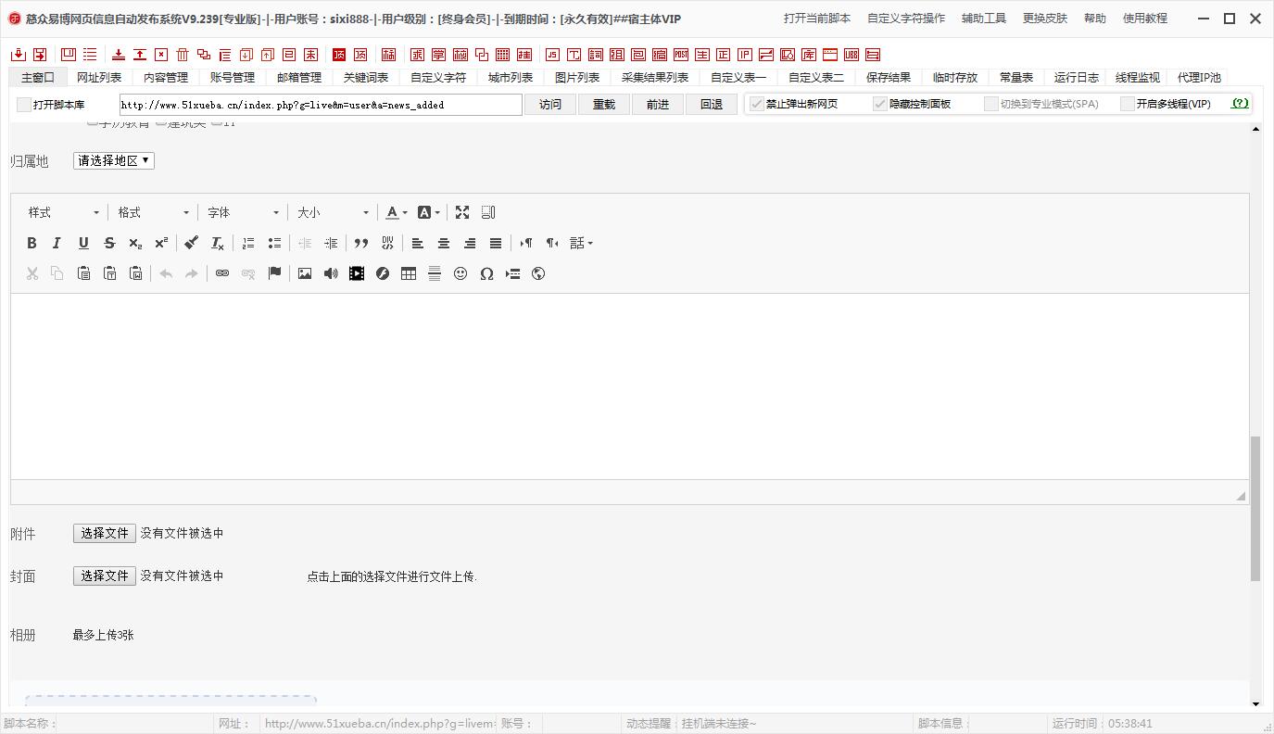1274x734 pixels.
Task: Switch to 内容管理 tab
Action: 166,78
